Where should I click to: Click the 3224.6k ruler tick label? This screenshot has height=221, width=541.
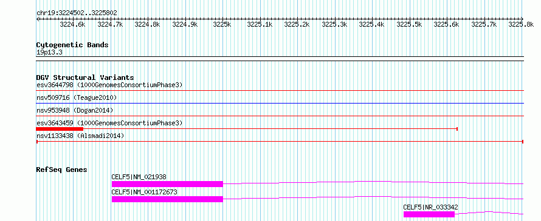pyautogui.click(x=72, y=24)
